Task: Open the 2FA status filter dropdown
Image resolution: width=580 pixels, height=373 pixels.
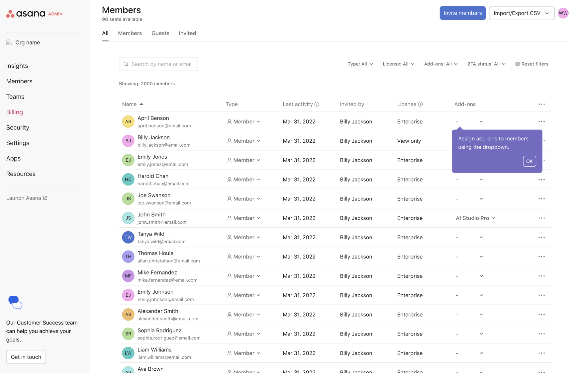Action: pyautogui.click(x=486, y=64)
